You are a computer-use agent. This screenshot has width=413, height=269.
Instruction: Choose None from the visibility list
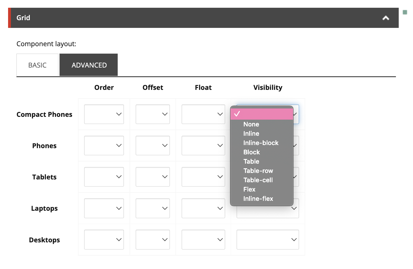pos(262,124)
